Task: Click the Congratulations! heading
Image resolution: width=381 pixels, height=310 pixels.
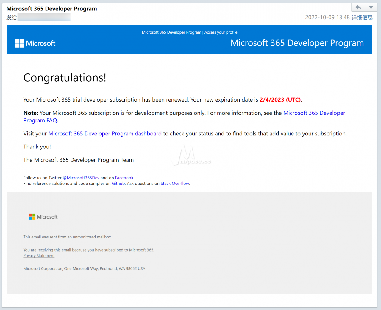Action: tap(65, 78)
